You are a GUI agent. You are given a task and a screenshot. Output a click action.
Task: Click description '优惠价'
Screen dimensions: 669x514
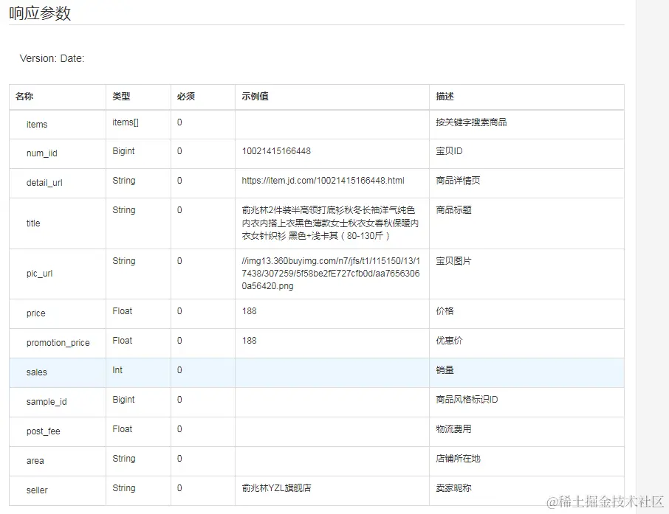[449, 341]
